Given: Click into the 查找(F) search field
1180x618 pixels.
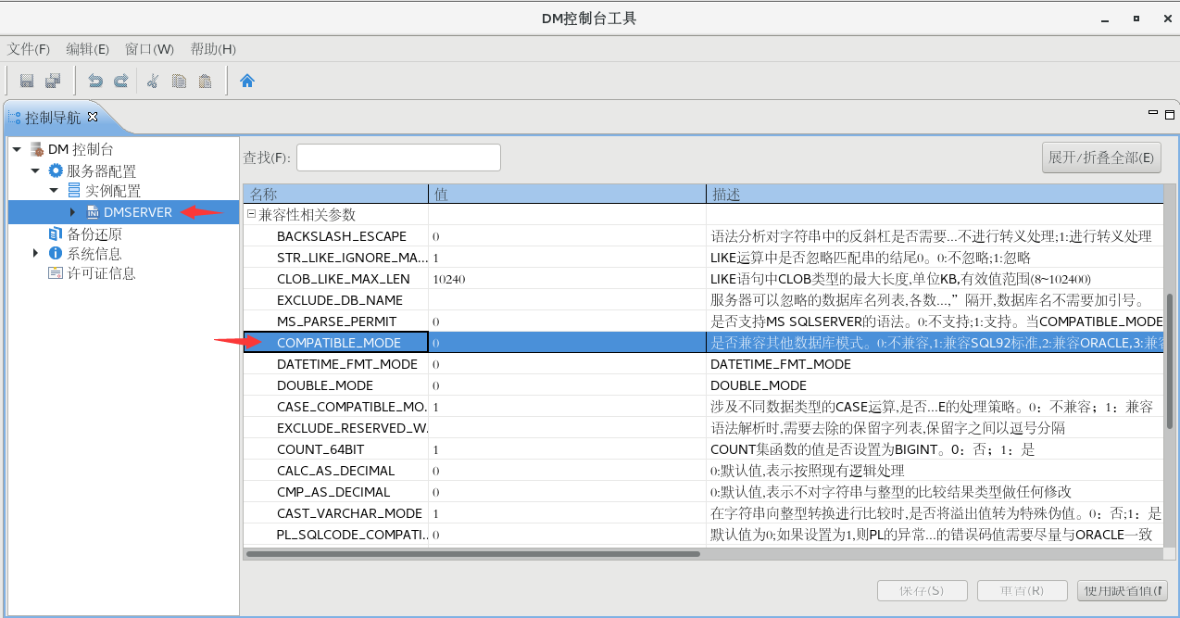Looking at the screenshot, I should click(x=398, y=158).
